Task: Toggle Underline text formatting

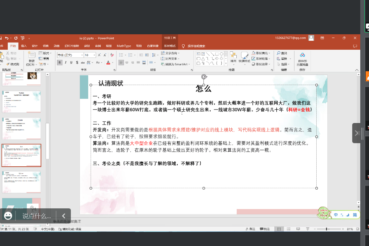Action: [71, 63]
